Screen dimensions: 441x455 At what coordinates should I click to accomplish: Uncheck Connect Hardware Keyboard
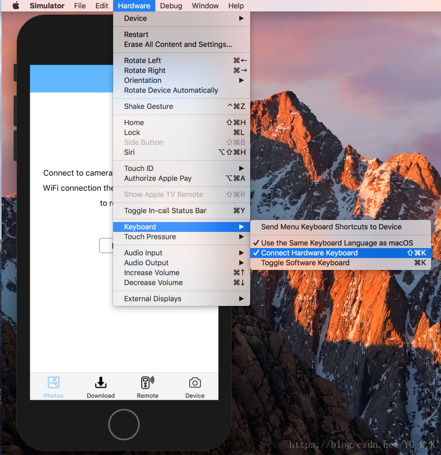coord(340,253)
